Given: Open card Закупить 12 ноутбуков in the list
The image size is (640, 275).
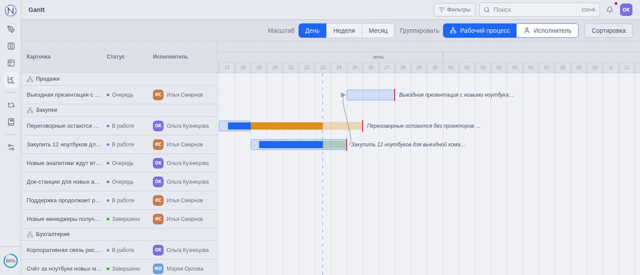Looking at the screenshot, I should 63,144.
